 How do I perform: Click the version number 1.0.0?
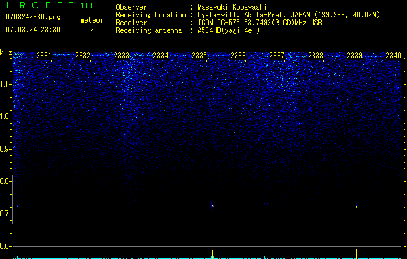[x=87, y=5]
